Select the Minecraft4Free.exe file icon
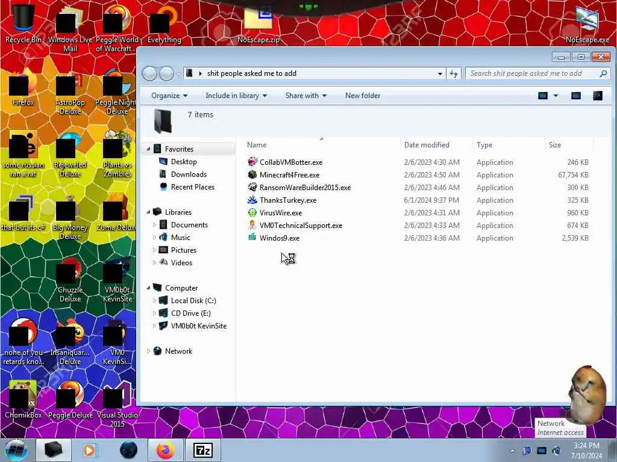The width and height of the screenshot is (617, 462). click(252, 174)
